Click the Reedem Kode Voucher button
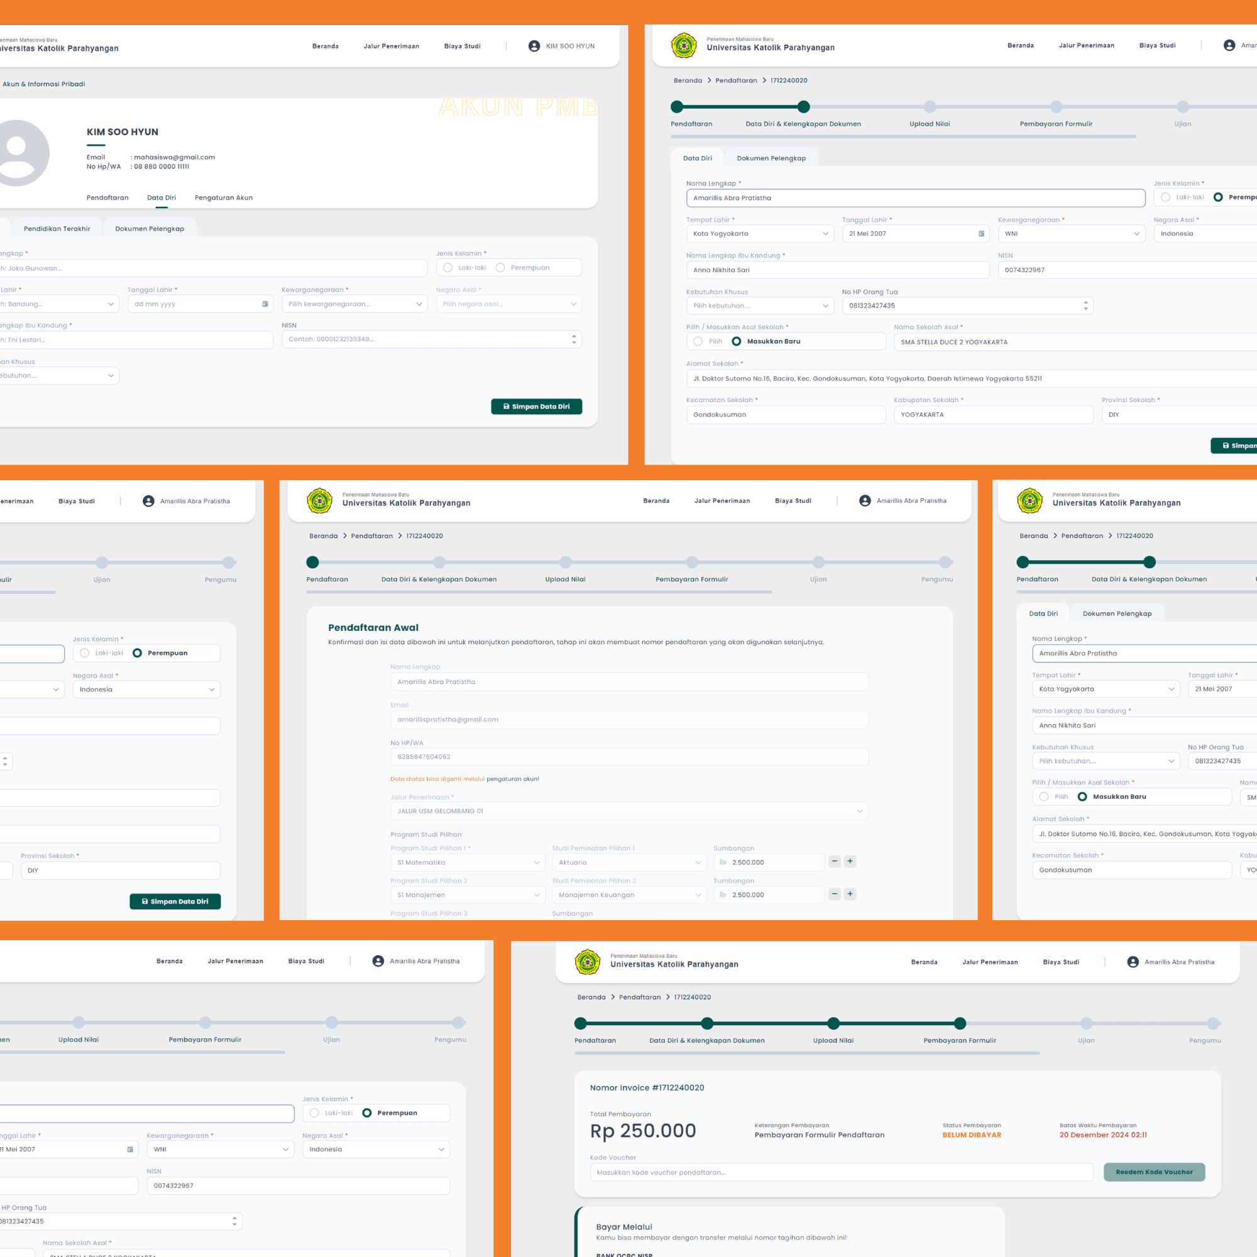 pos(1154,1172)
